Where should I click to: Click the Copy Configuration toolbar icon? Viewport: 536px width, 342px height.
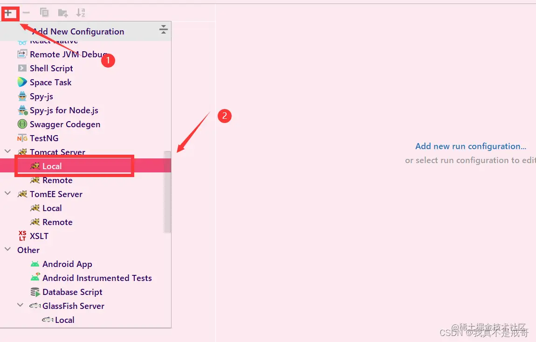pos(44,13)
